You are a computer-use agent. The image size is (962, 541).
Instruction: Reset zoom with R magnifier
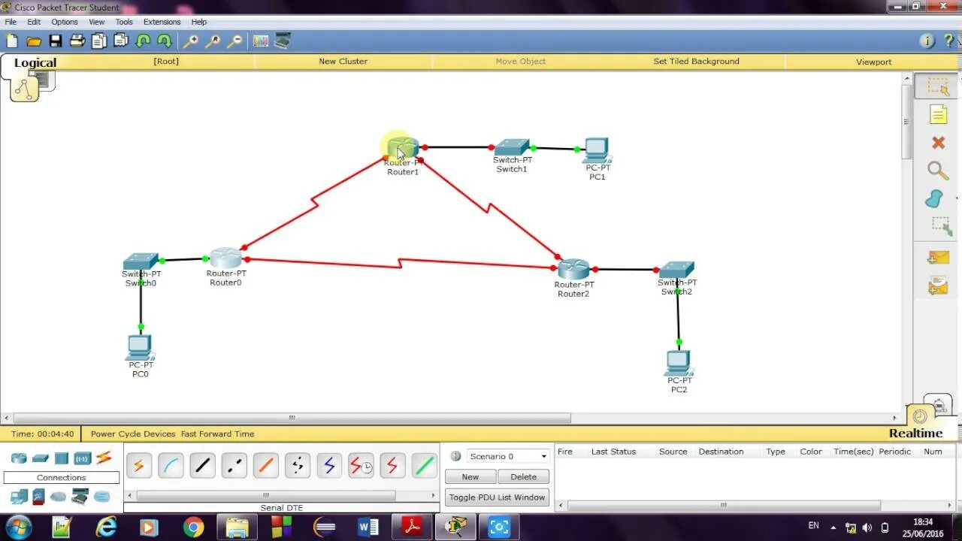(x=213, y=41)
